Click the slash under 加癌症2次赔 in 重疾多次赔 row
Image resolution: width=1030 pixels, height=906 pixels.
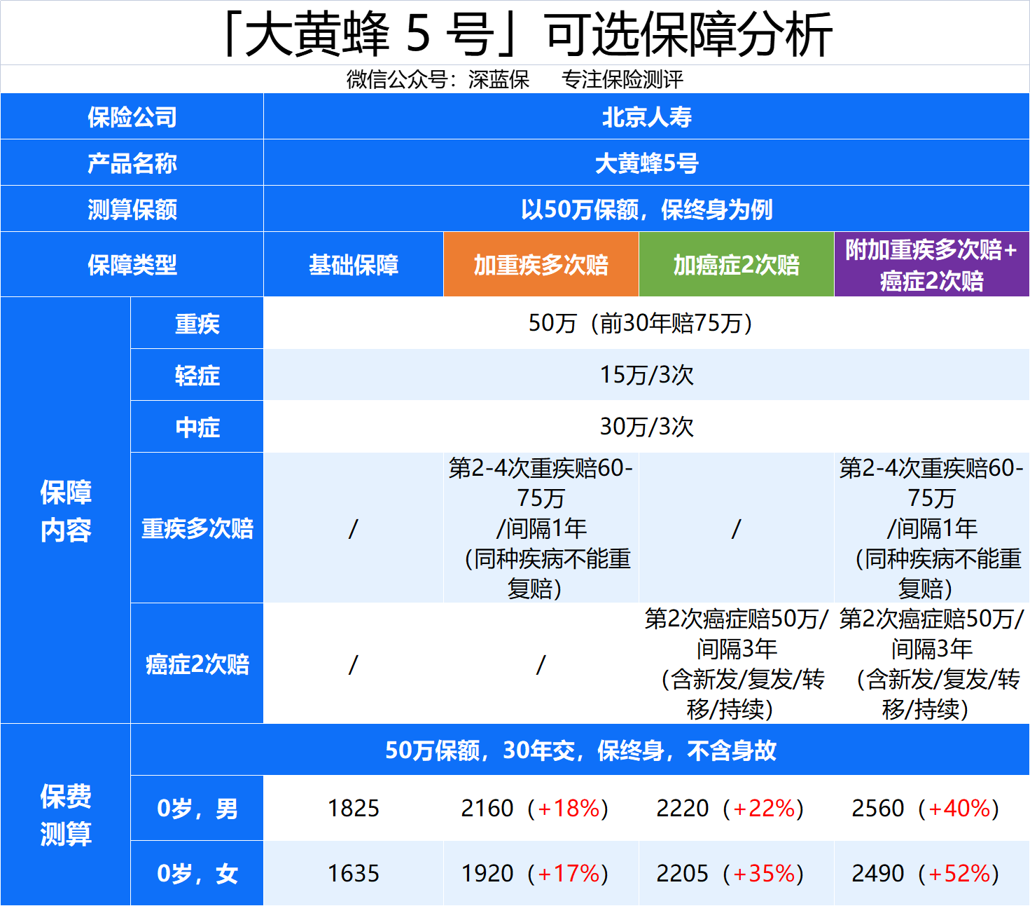click(737, 528)
